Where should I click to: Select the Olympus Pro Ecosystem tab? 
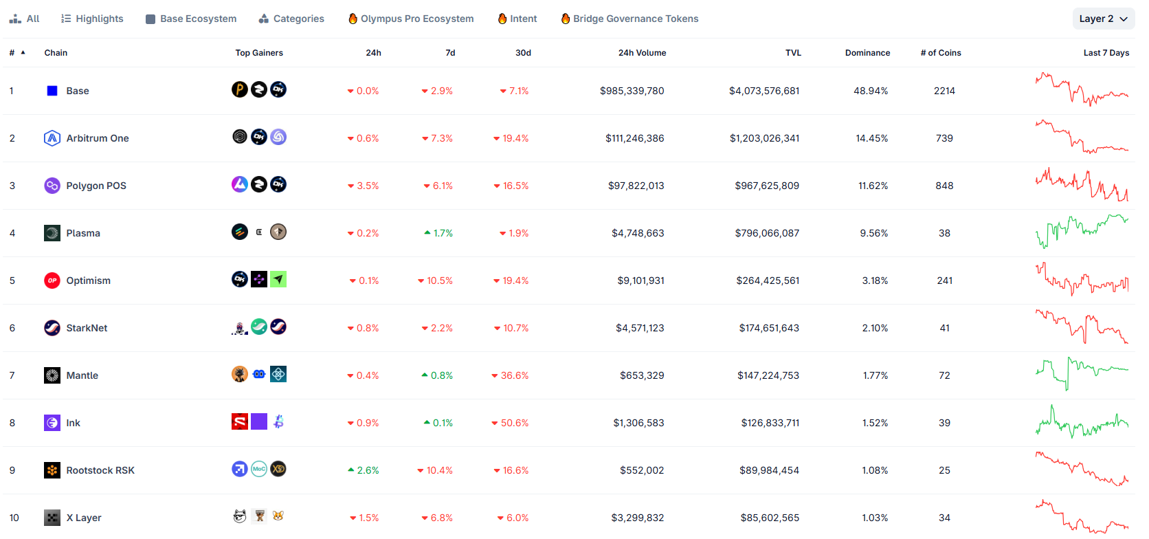(411, 19)
